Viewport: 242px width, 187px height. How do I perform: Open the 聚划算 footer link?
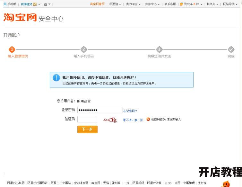pyautogui.click(x=116, y=183)
